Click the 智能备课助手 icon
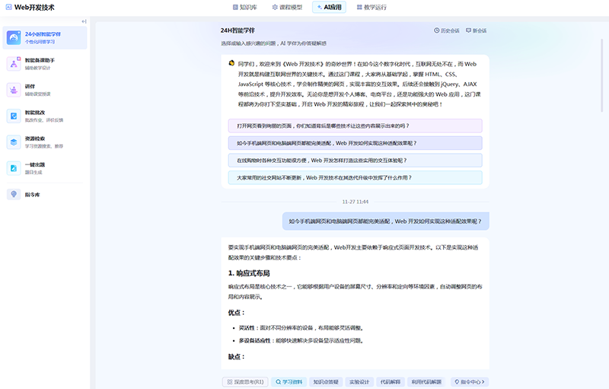609x389 pixels. [14, 64]
